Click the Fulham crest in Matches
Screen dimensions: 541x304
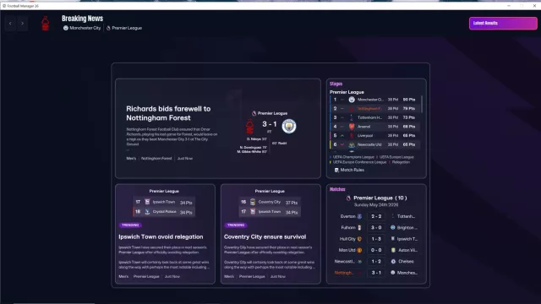point(359,227)
